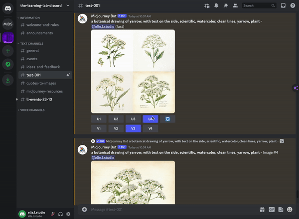299x219 pixels.
Task: Click Add a Server plus icon
Action: [x=8, y=51]
